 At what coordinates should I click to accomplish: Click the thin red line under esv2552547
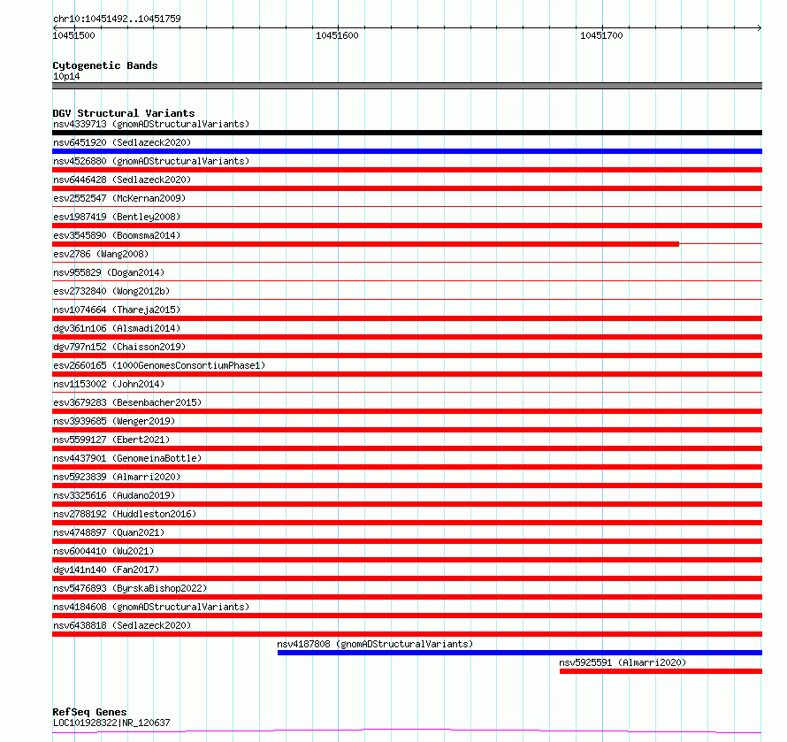tap(407, 206)
